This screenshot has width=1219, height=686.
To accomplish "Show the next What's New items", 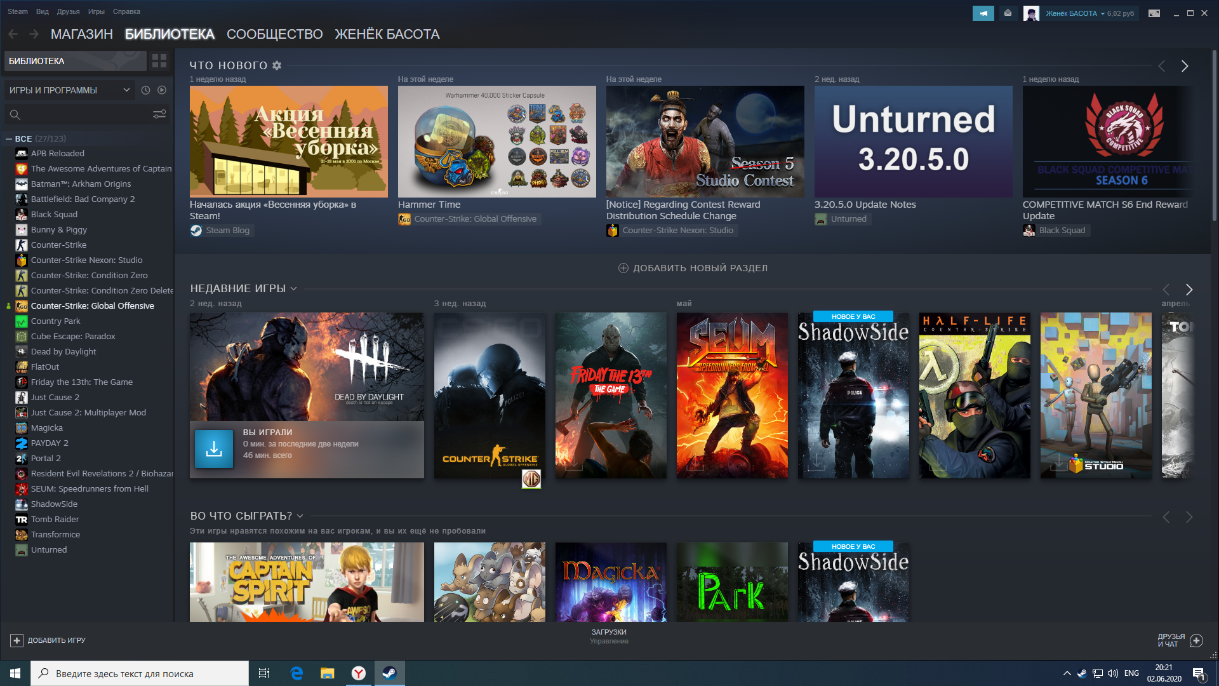I will pos(1185,66).
